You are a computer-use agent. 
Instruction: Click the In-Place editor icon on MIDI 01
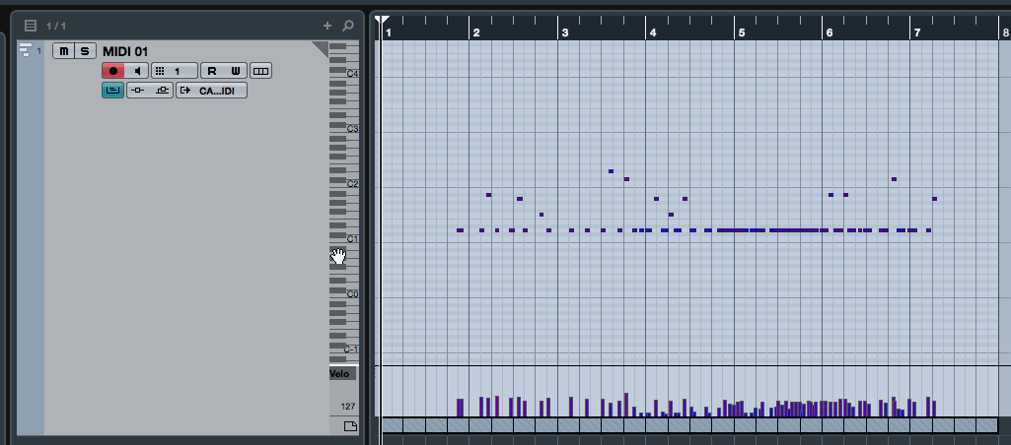pos(112,91)
